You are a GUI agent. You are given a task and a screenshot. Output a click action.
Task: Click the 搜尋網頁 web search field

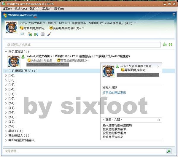(85, 151)
